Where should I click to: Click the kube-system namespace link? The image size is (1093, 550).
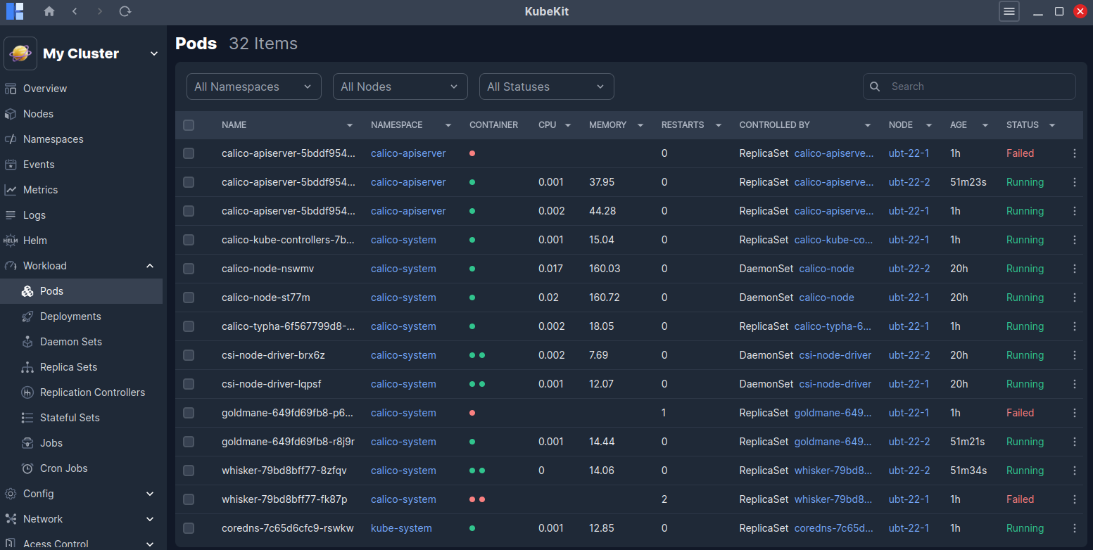pyautogui.click(x=401, y=528)
